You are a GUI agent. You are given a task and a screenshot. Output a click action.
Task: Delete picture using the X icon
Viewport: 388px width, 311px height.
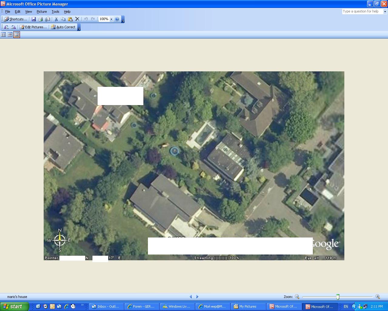(77, 19)
